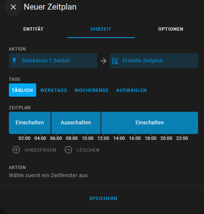Click the Steckdose 1 Switch entity chip
The width and height of the screenshot is (204, 214).
pos(53,61)
